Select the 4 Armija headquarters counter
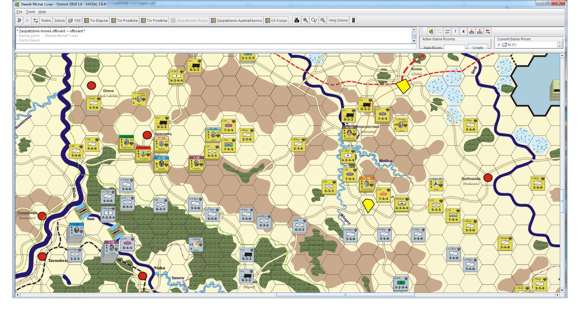This screenshot has width=582, height=326. pyautogui.click(x=401, y=124)
